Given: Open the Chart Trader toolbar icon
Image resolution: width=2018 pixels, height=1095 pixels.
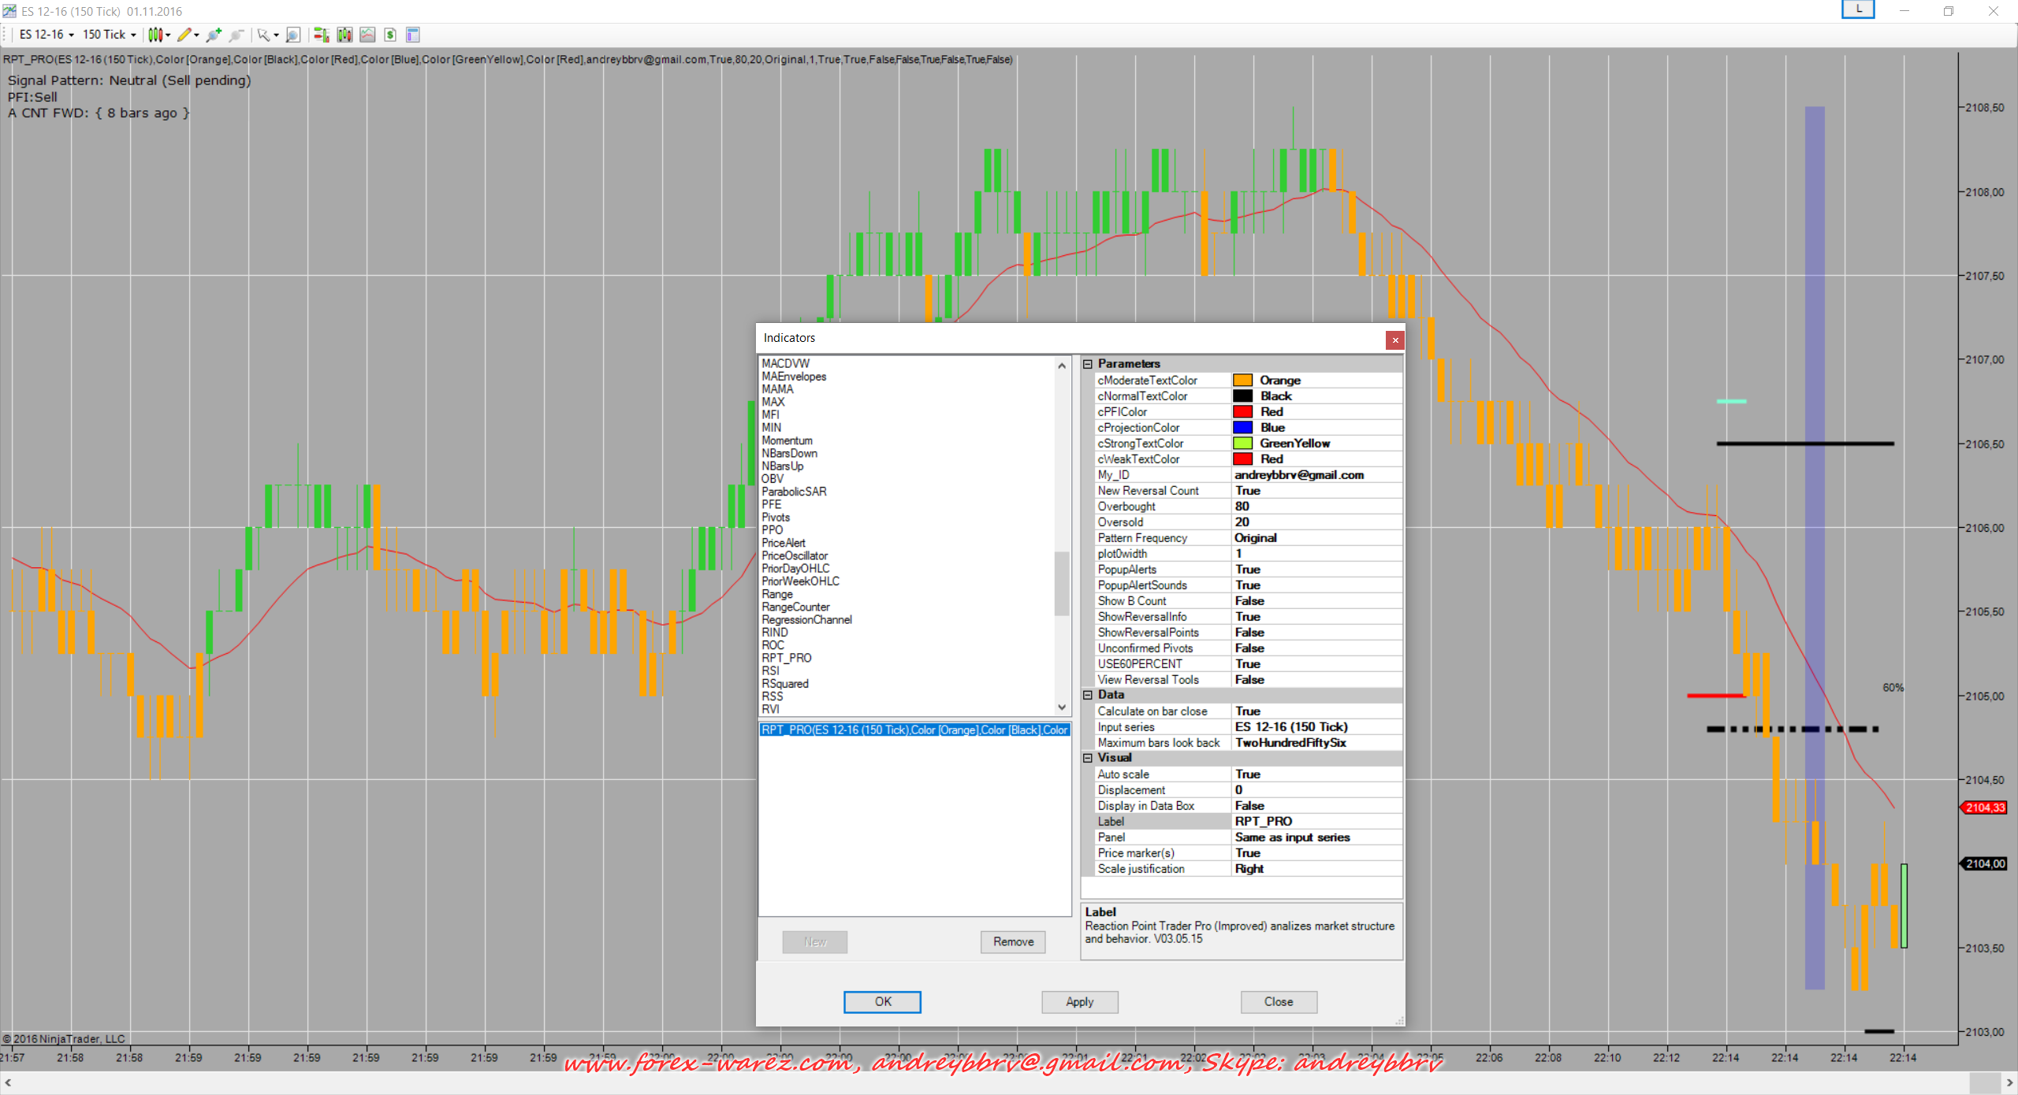Looking at the screenshot, I should click(x=321, y=35).
